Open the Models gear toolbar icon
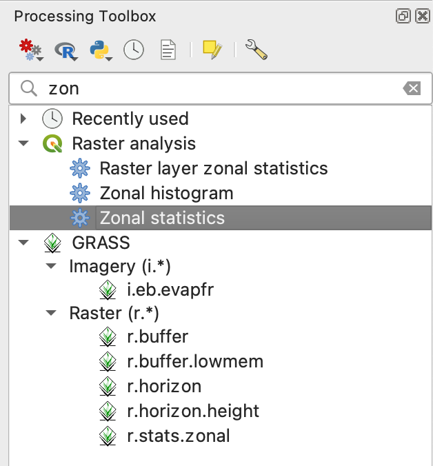Image resolution: width=433 pixels, height=466 pixels. point(30,50)
